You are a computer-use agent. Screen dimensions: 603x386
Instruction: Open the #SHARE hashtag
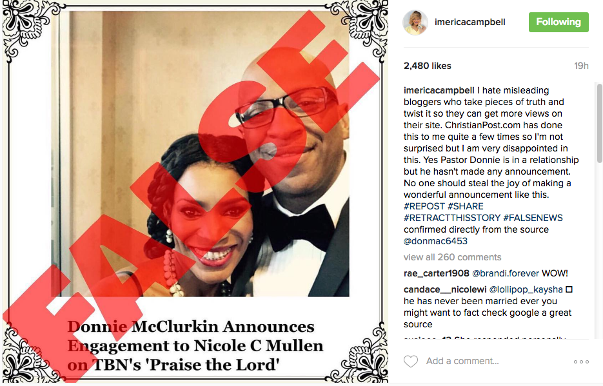[466, 206]
